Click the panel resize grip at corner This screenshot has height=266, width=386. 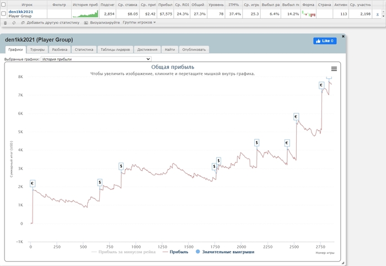pyautogui.click(x=342, y=263)
